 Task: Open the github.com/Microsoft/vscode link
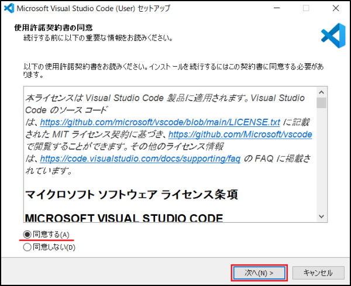point(240,135)
